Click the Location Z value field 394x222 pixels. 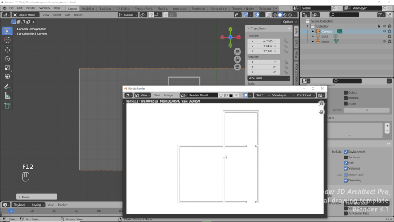click(x=263, y=51)
